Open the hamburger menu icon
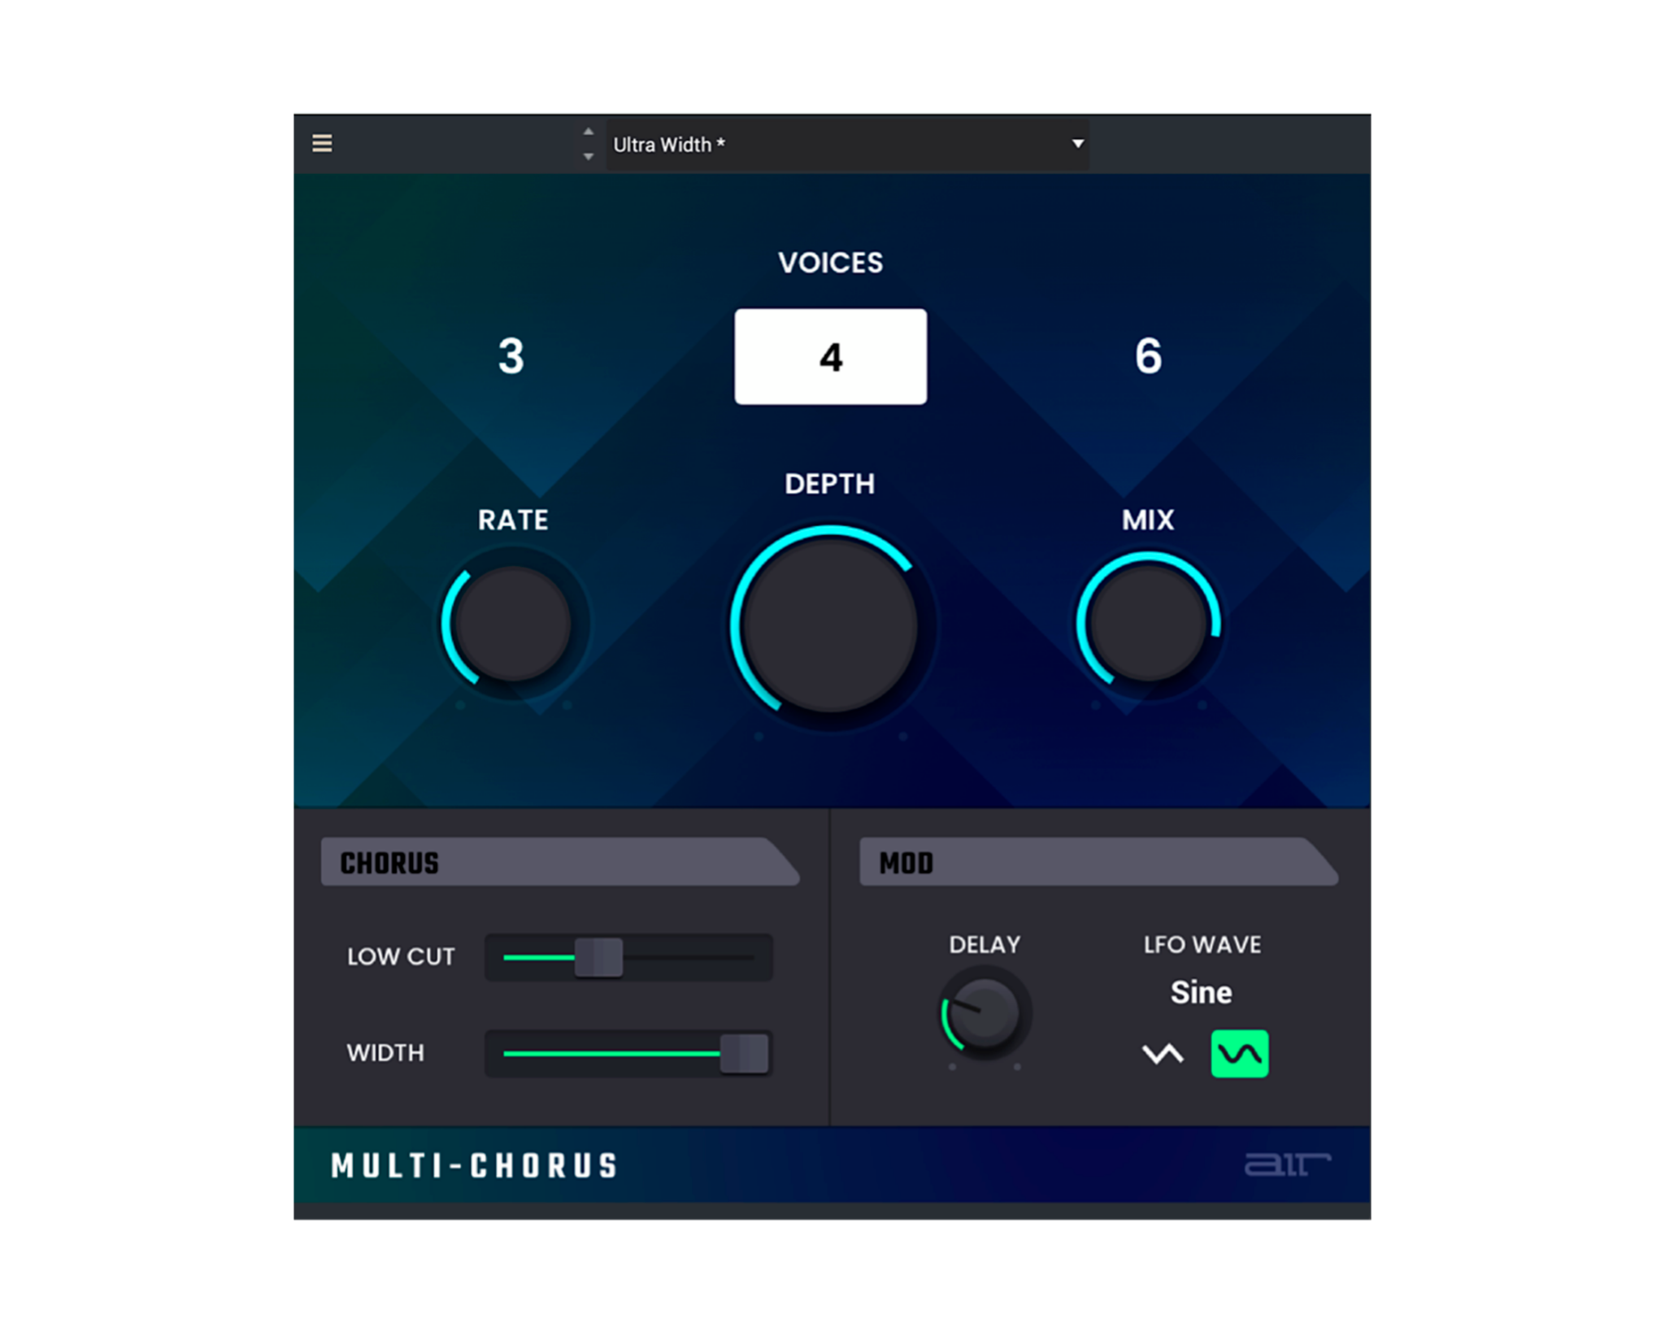The height and width of the screenshot is (1332, 1665). click(x=322, y=143)
